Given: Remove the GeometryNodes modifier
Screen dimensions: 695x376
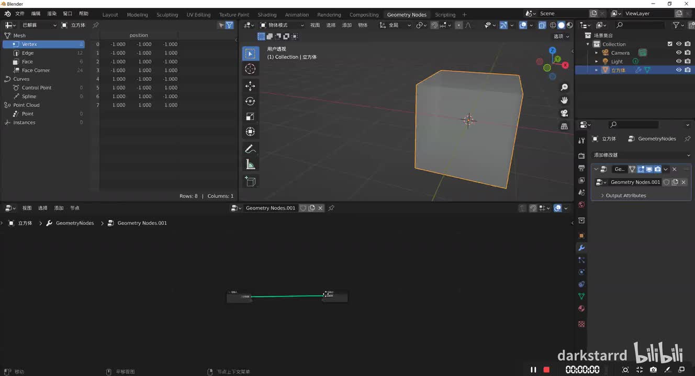Looking at the screenshot, I should 675,169.
